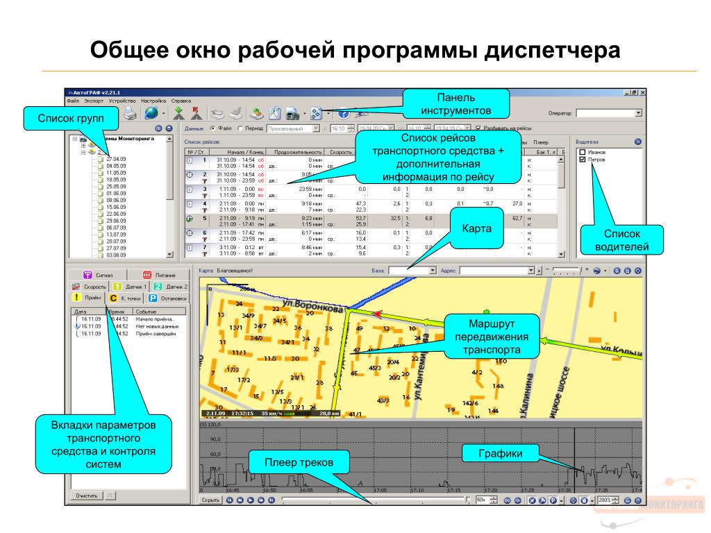The image size is (711, 533).
Task: Open the База dropdown above the map
Action: pos(433,271)
